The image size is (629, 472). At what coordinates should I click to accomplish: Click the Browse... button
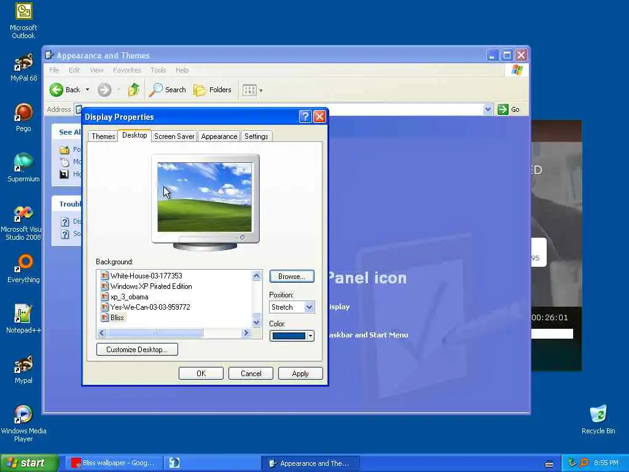[292, 276]
